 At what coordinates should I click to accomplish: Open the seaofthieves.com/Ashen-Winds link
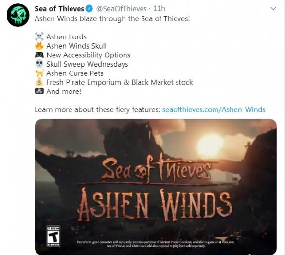[214, 109]
